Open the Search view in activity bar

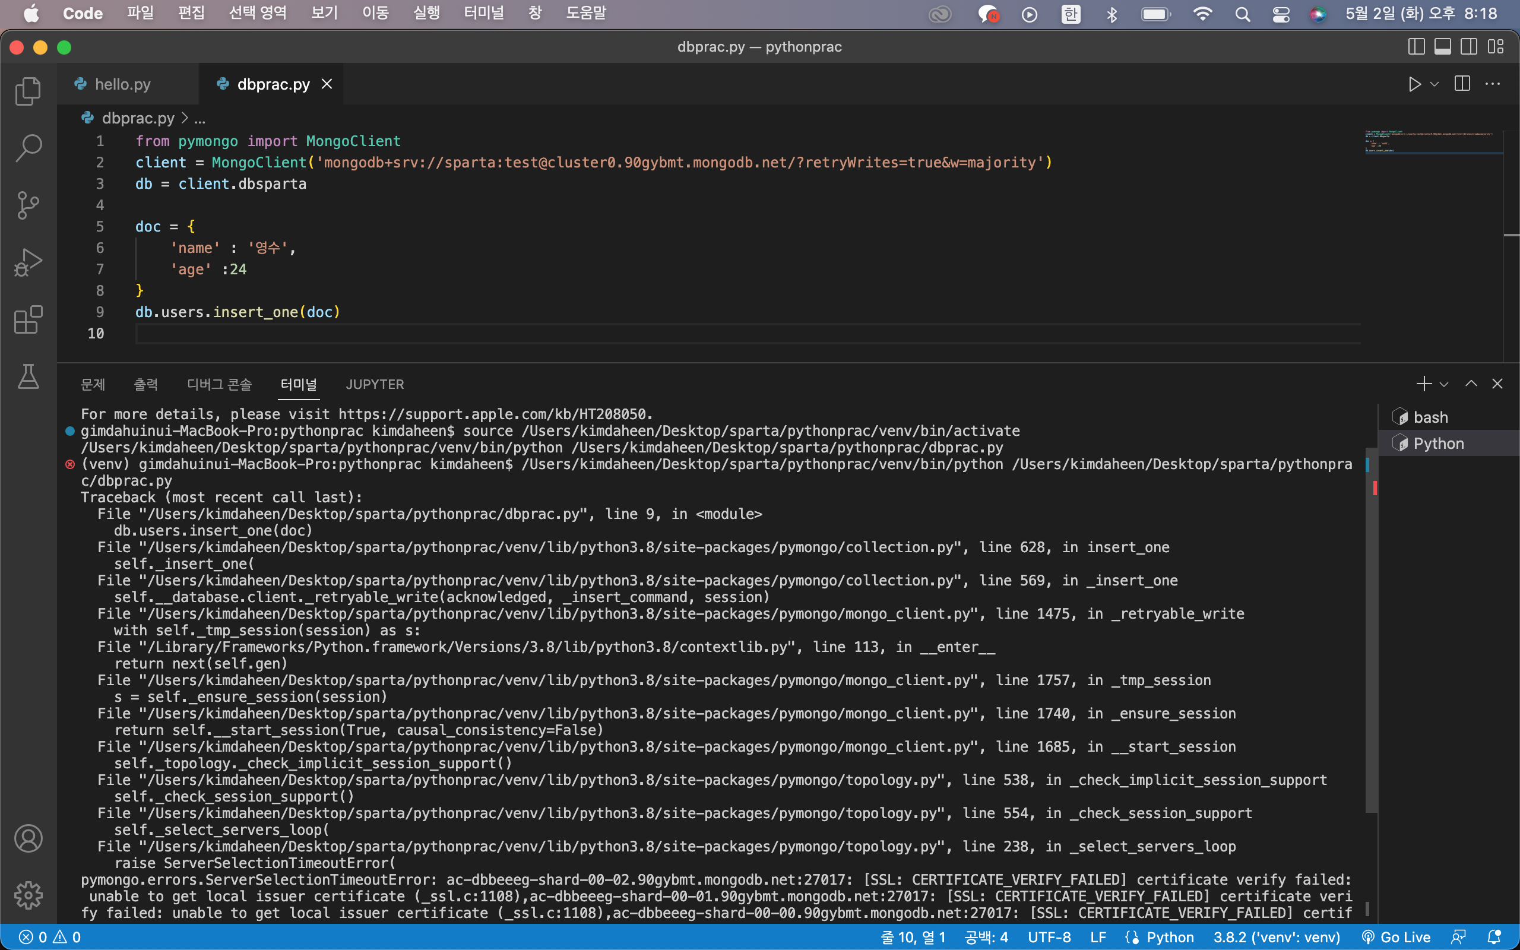pos(28,148)
